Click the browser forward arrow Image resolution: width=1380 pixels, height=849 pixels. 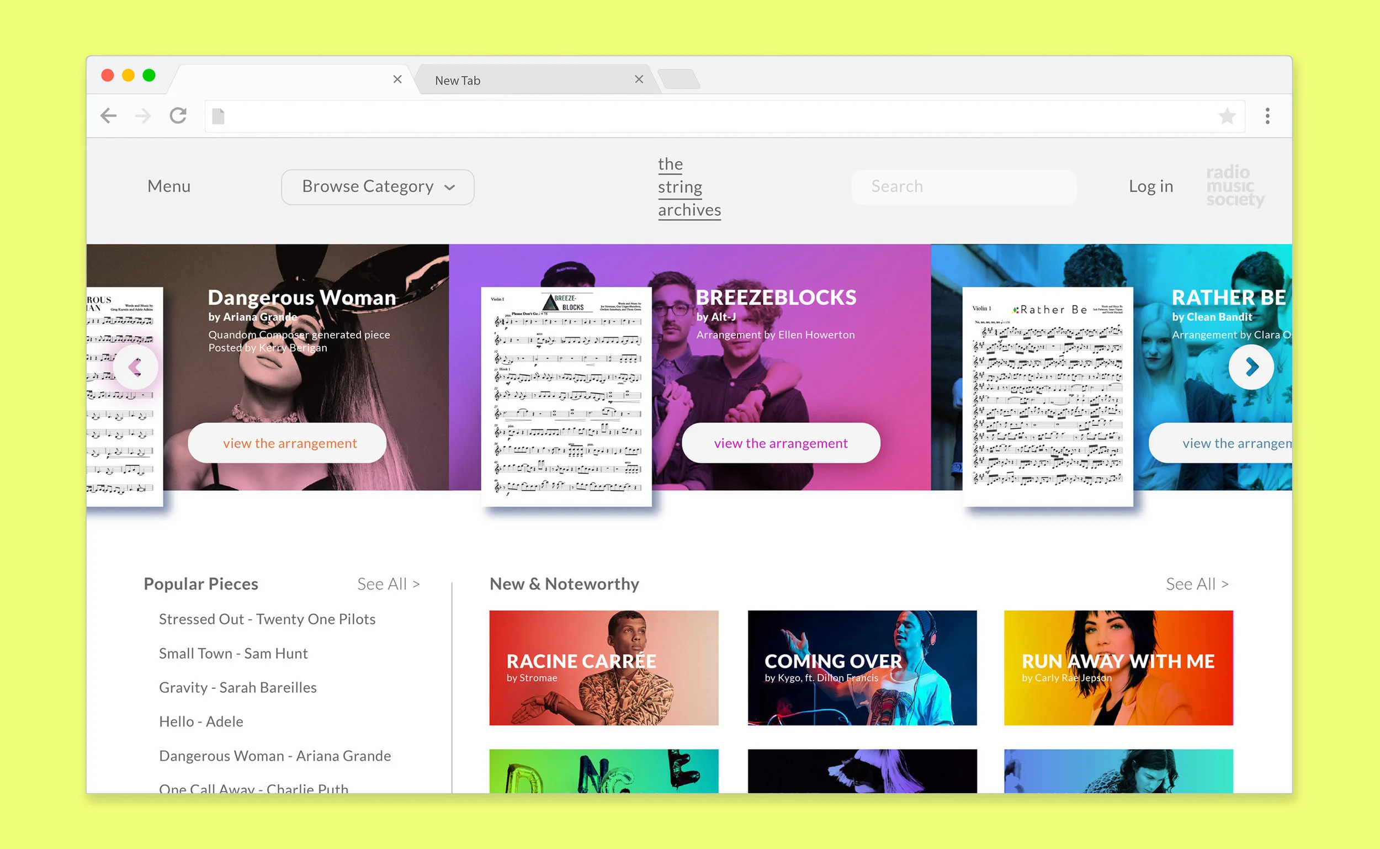[143, 116]
